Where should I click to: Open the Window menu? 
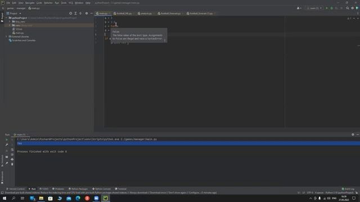(79, 3)
